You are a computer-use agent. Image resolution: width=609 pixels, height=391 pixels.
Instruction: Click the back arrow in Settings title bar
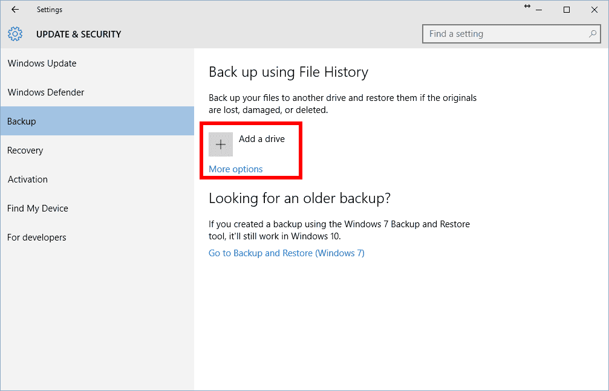[x=15, y=10]
